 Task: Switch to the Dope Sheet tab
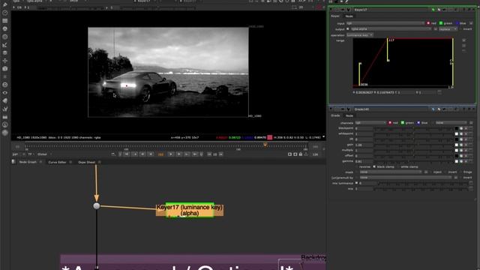87,162
